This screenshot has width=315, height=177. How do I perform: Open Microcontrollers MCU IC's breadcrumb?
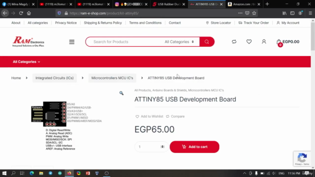(112, 78)
